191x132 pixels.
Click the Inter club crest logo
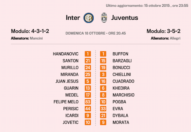click(88, 17)
